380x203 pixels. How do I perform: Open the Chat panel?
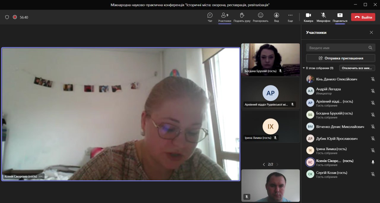point(210,17)
